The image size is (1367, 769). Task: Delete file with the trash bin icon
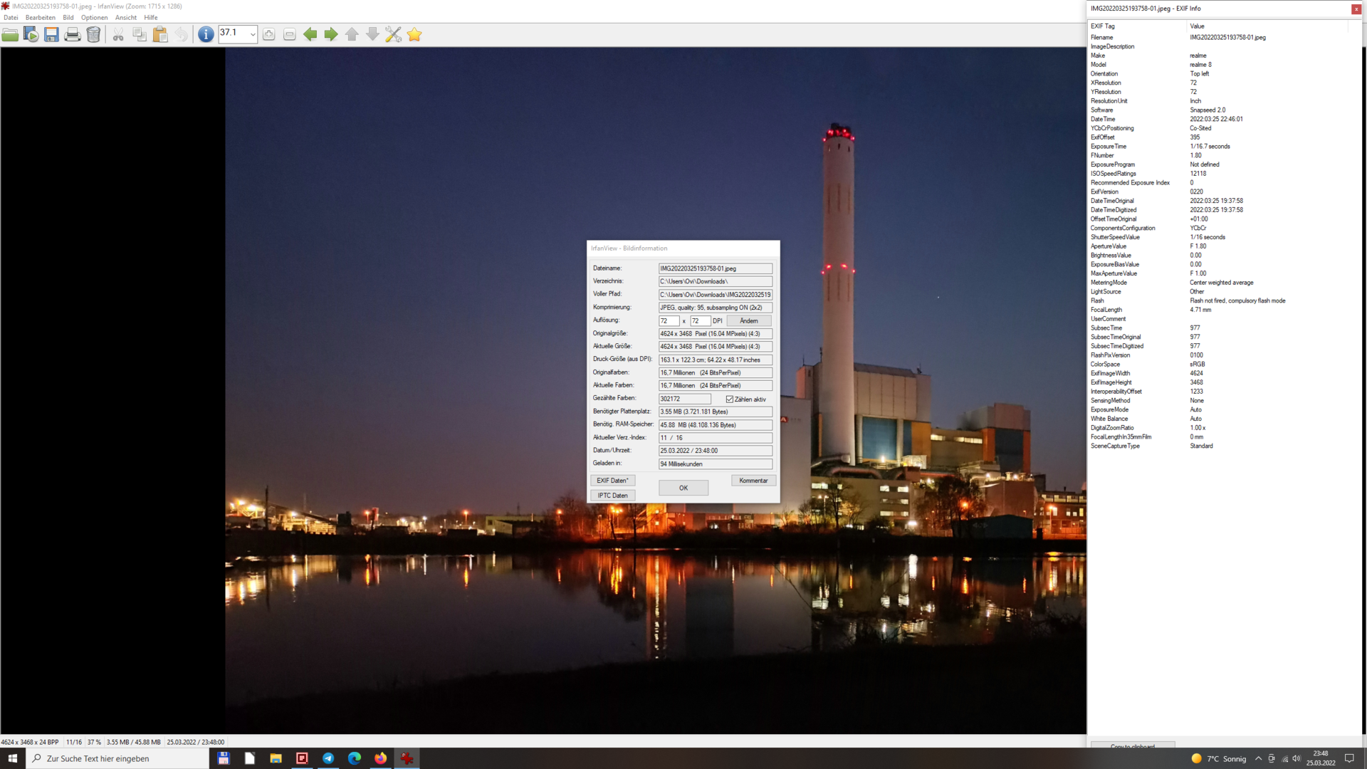pos(93,34)
